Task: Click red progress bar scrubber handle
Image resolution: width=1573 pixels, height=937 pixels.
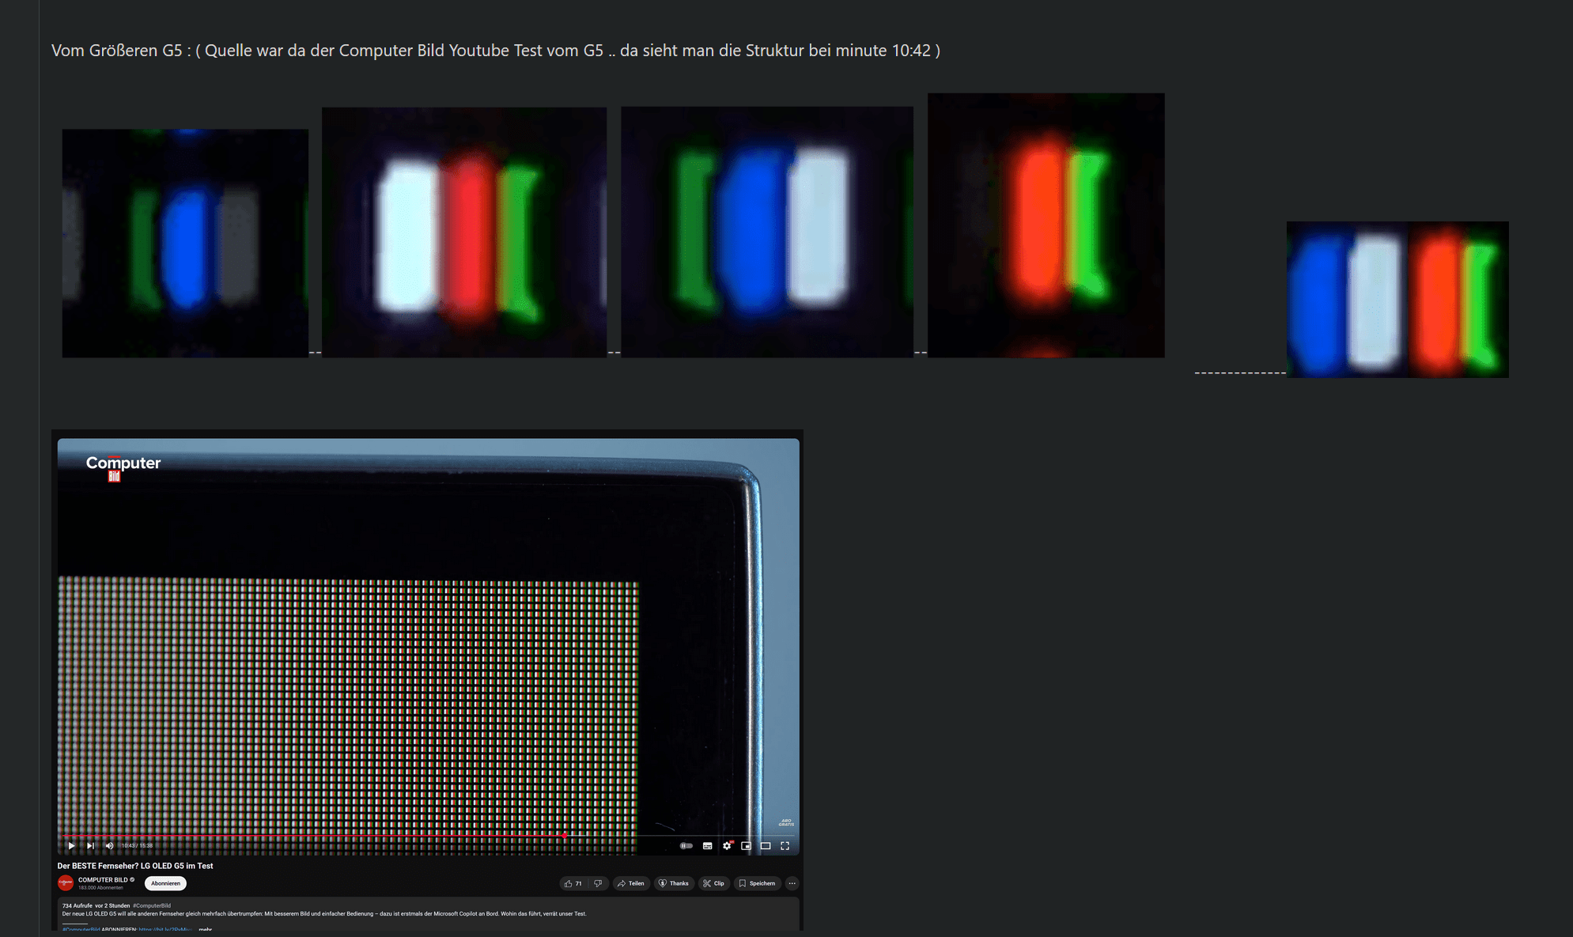Action: click(565, 835)
